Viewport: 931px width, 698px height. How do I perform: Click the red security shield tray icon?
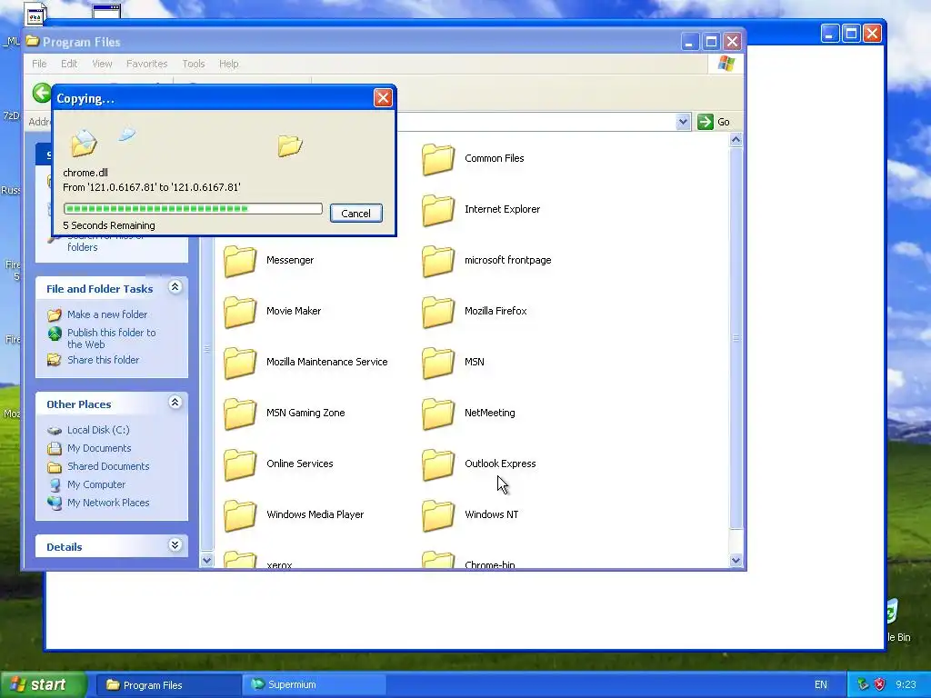coord(879,684)
